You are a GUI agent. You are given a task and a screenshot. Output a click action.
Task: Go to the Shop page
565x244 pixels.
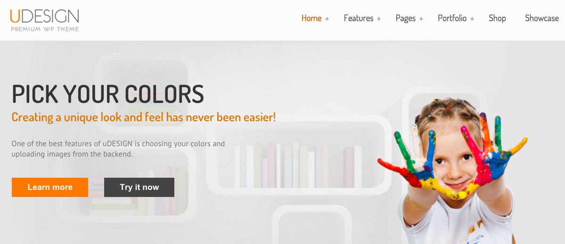pos(497,18)
